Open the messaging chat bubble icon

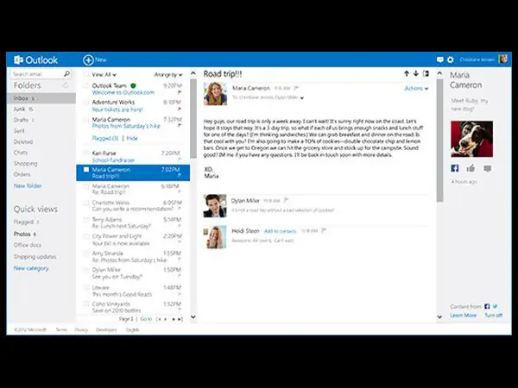pyautogui.click(x=439, y=59)
